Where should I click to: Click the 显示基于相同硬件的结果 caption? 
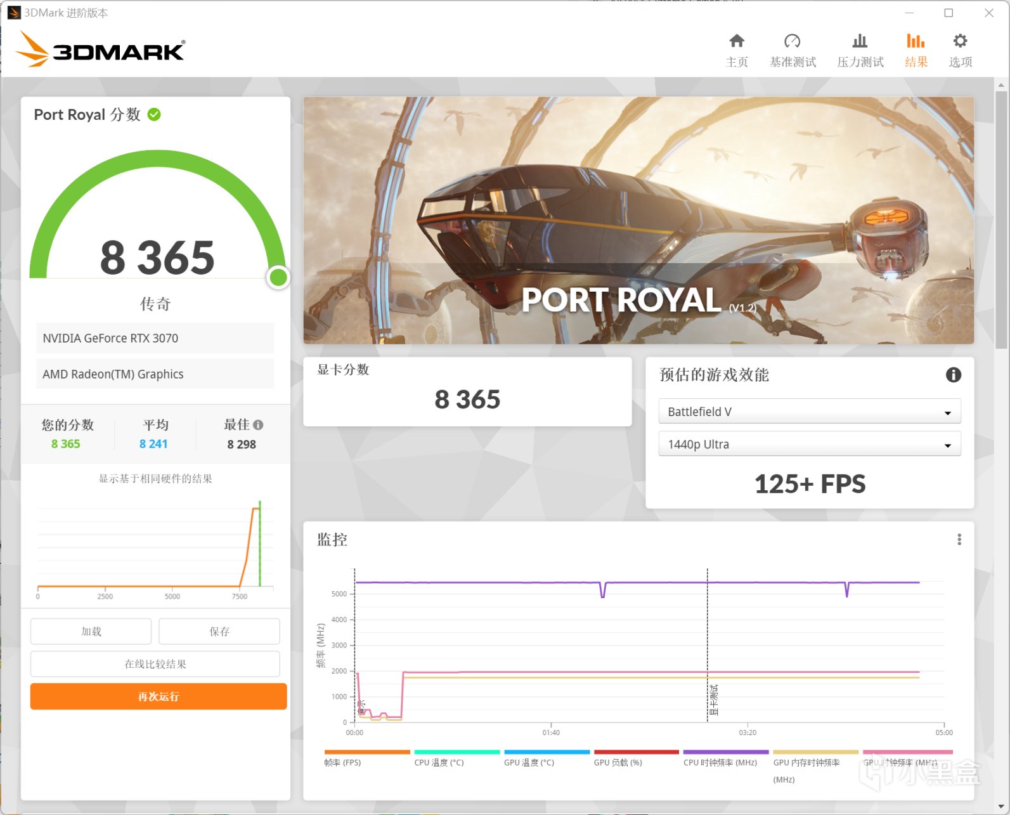click(155, 479)
